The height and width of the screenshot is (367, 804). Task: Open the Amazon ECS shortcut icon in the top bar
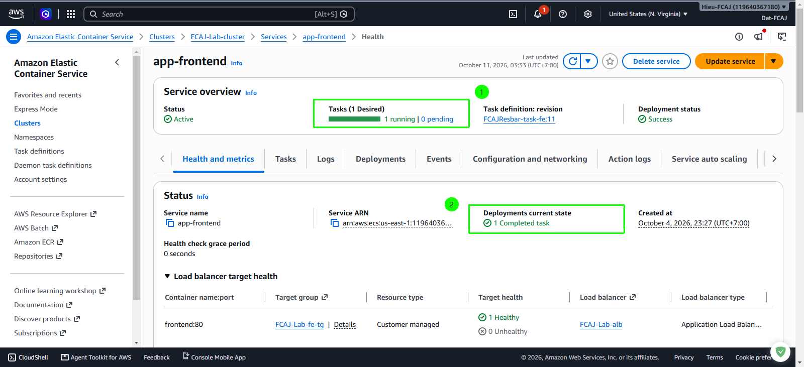tap(46, 14)
